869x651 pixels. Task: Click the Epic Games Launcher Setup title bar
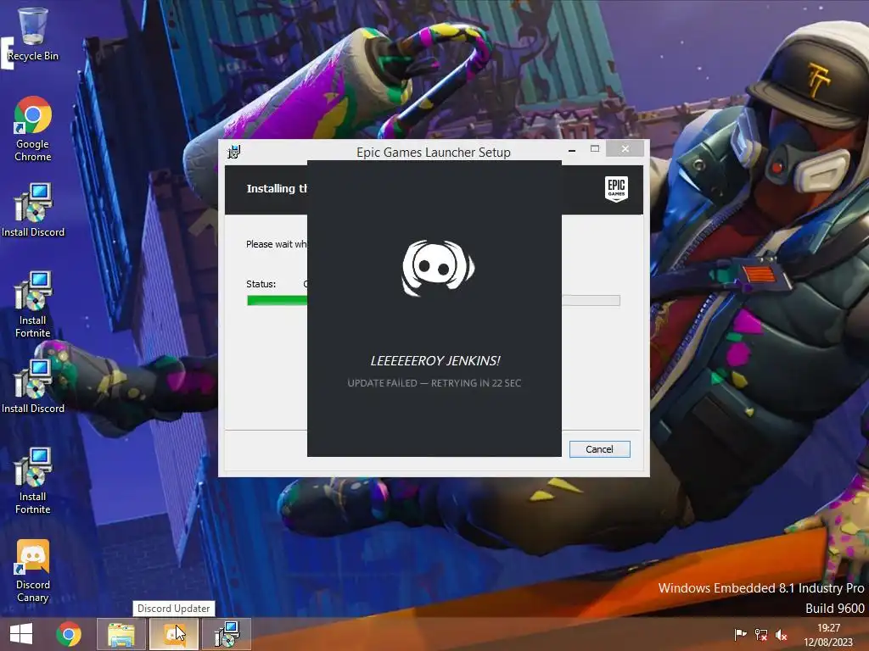click(x=434, y=153)
